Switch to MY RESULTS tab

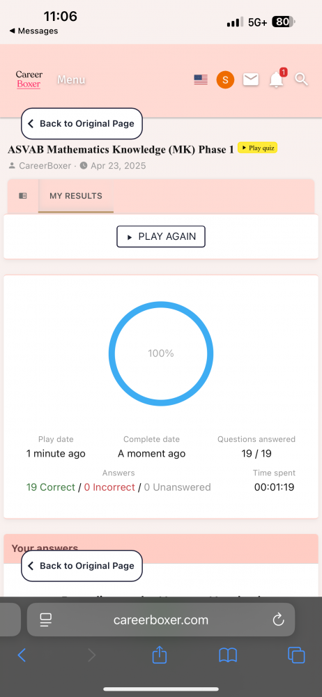(x=75, y=196)
